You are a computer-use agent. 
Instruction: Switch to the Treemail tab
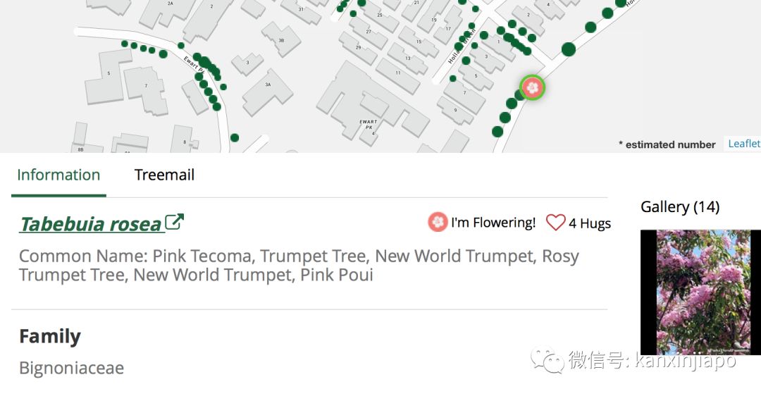coord(164,175)
